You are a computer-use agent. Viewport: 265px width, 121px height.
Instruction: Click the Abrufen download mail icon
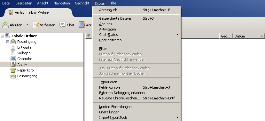5,25
